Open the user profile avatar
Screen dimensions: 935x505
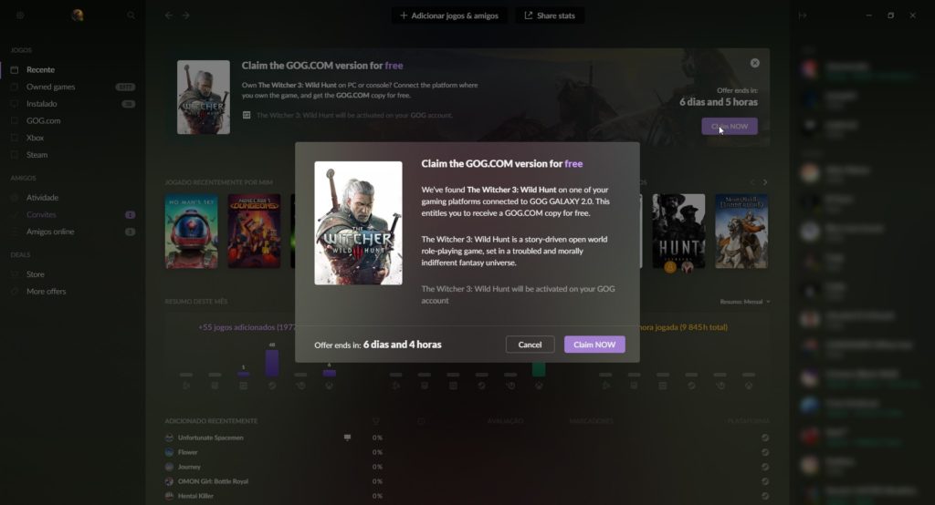pyautogui.click(x=77, y=15)
